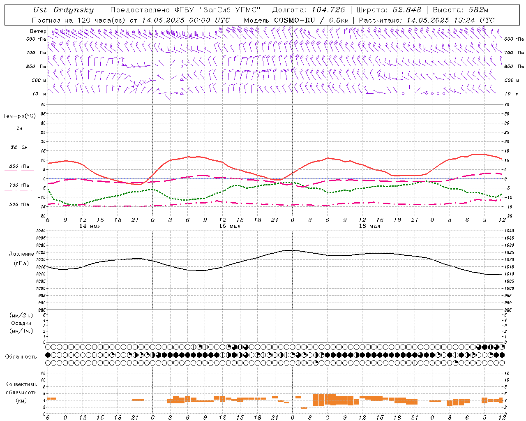Click the Давление pressure panel label
Image resolution: width=526 pixels, height=421 pixels.
pos(21,254)
